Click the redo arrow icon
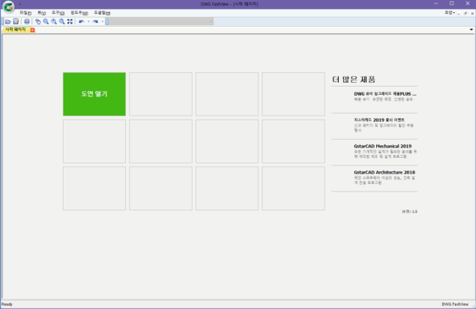The width and height of the screenshot is (476, 309). click(95, 21)
